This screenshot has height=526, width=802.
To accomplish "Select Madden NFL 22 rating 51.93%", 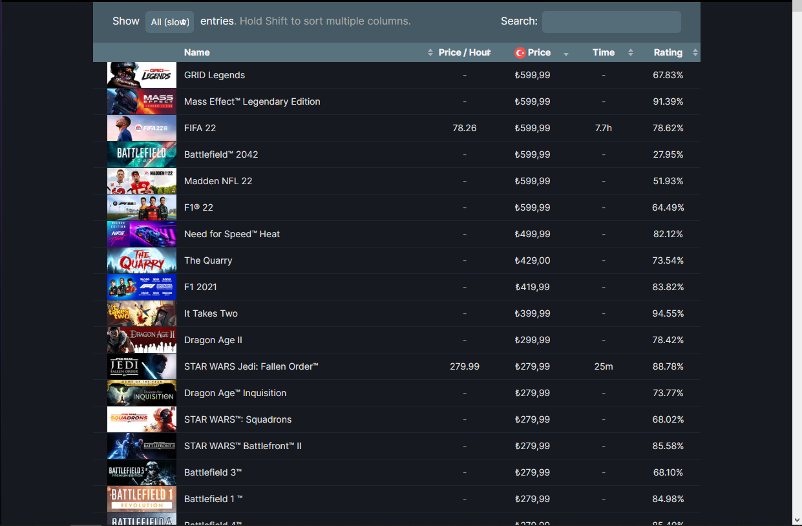I will click(x=668, y=181).
